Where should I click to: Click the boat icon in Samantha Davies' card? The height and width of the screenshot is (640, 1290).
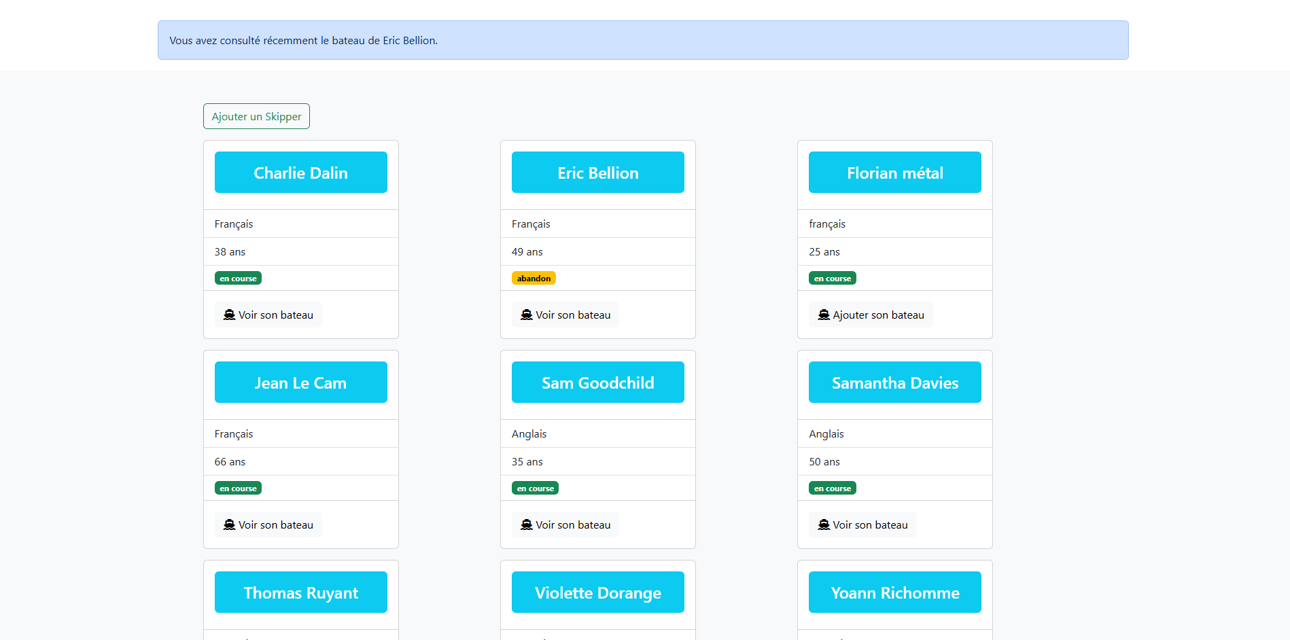pos(824,525)
